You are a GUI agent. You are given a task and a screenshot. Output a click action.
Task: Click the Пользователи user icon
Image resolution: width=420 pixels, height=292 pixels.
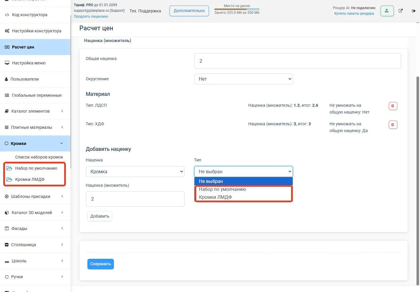[x=6, y=79]
